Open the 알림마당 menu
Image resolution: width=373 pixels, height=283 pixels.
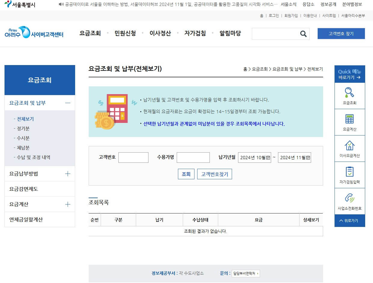[x=230, y=34]
